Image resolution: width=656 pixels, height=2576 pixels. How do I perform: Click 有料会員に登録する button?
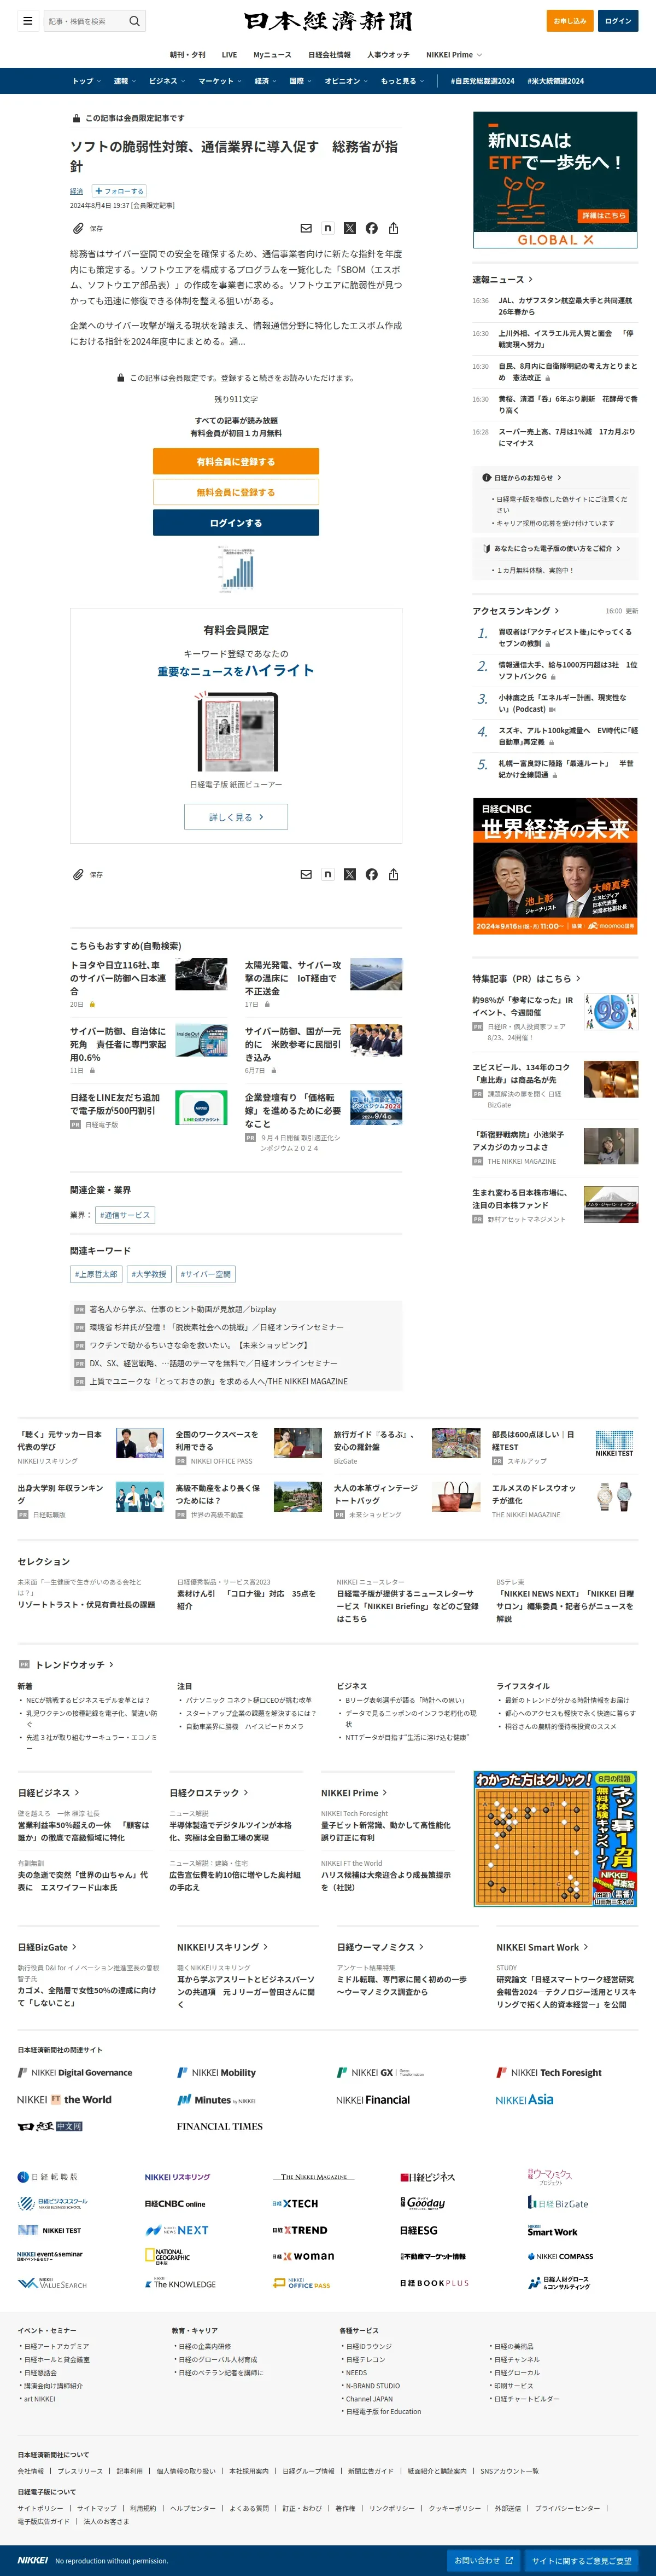click(x=236, y=461)
